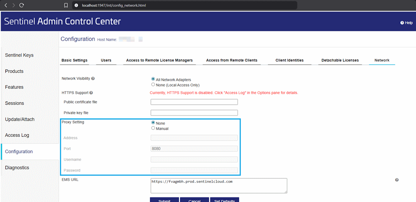Click the browser back arrow
This screenshot has width=416, height=202.
click(6, 5)
